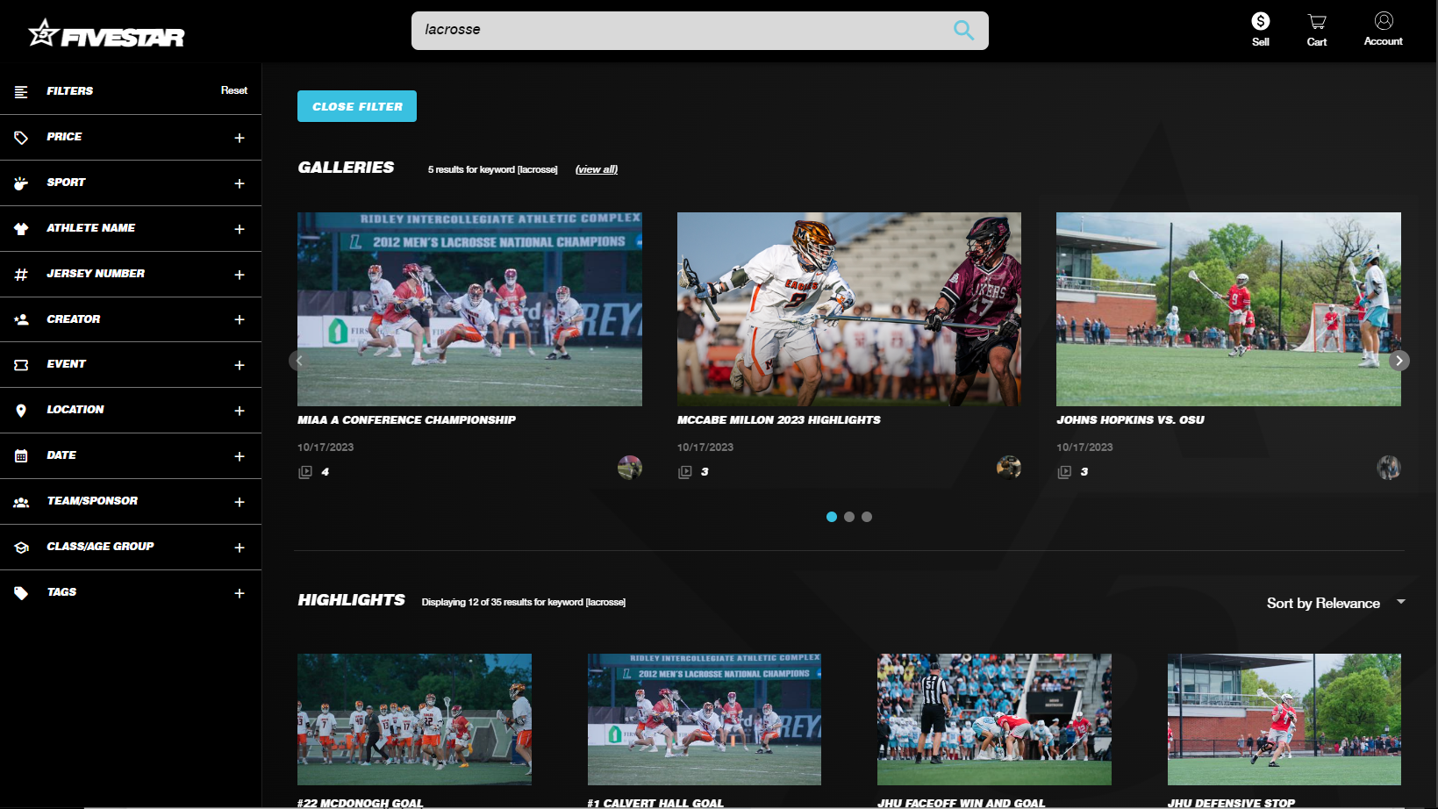Open MIAA A Conference Championship title link
Image resolution: width=1438 pixels, height=809 pixels.
pos(407,420)
